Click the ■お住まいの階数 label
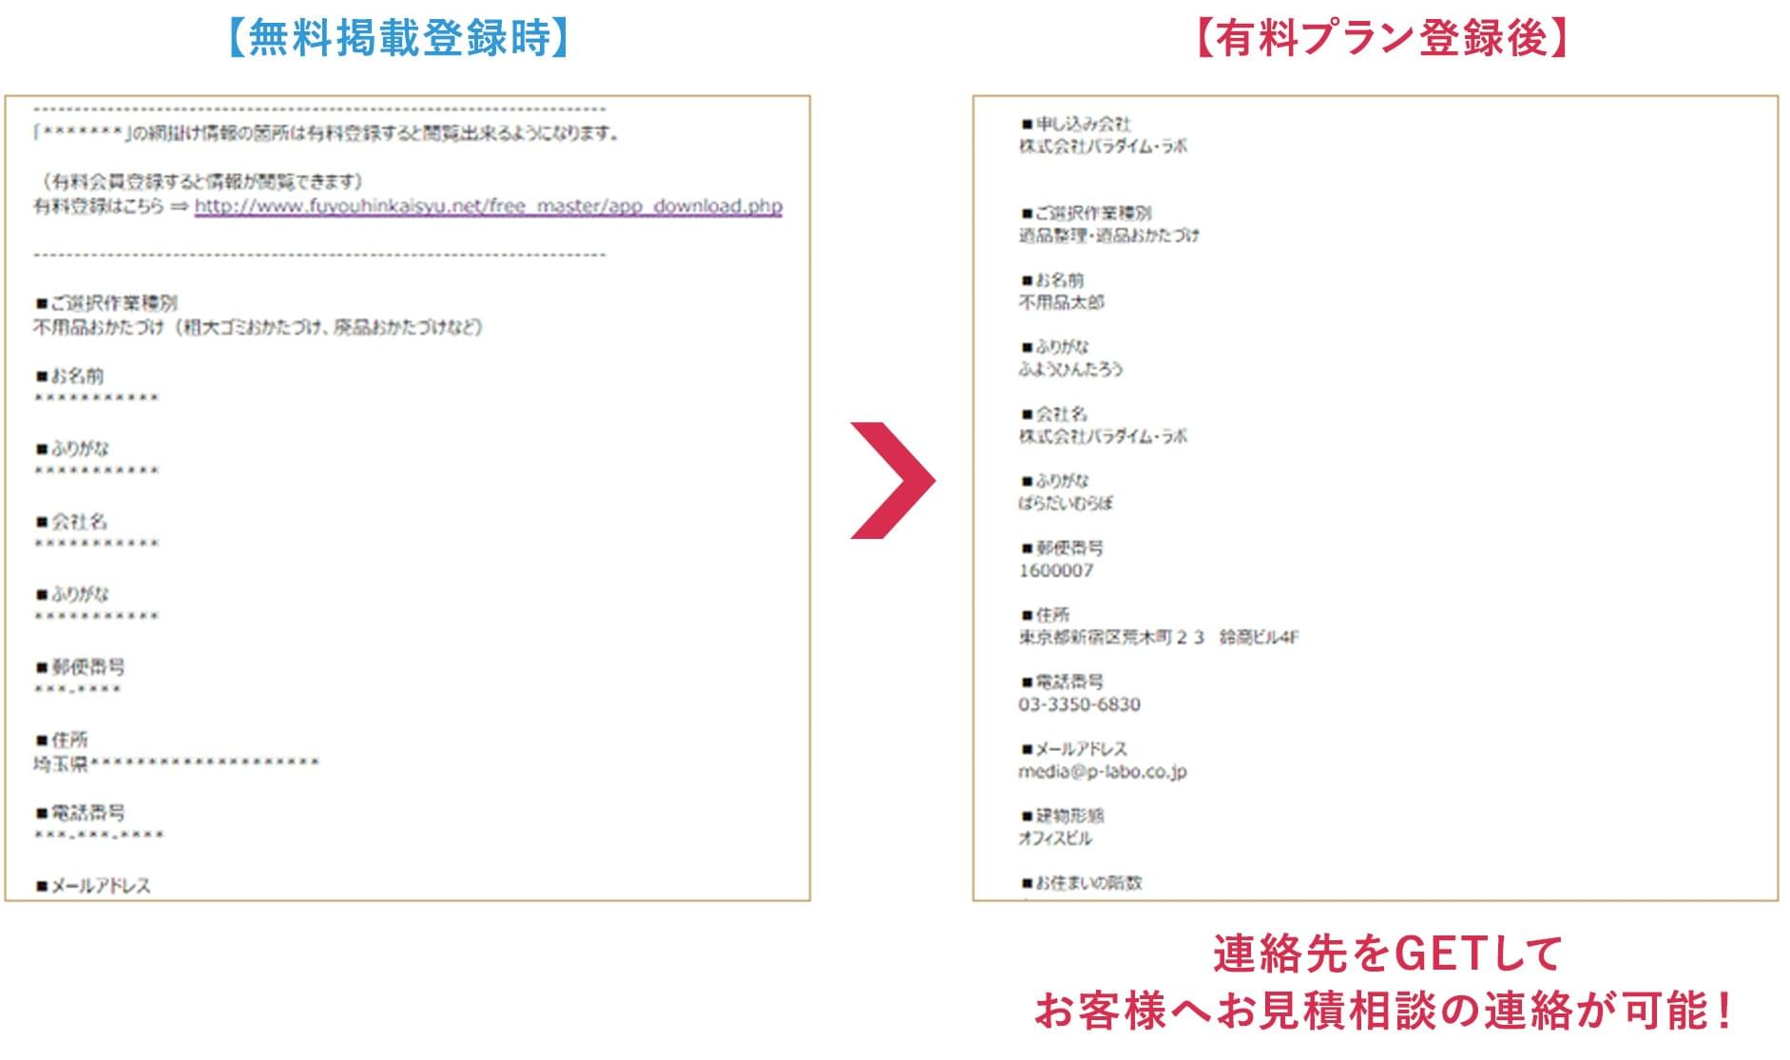This screenshot has height=1060, width=1790. pos(1081,883)
